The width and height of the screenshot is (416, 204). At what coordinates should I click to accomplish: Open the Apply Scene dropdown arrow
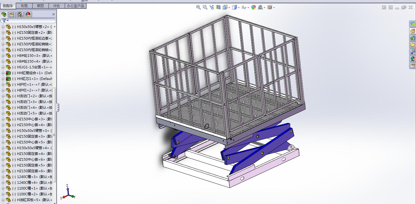click(265, 8)
